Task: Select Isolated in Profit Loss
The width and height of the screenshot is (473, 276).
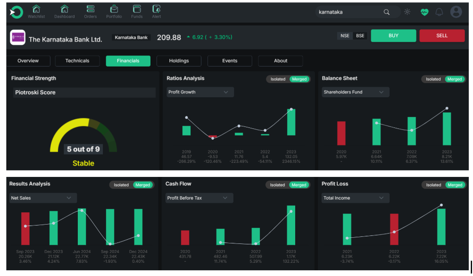Action: pyautogui.click(x=433, y=185)
